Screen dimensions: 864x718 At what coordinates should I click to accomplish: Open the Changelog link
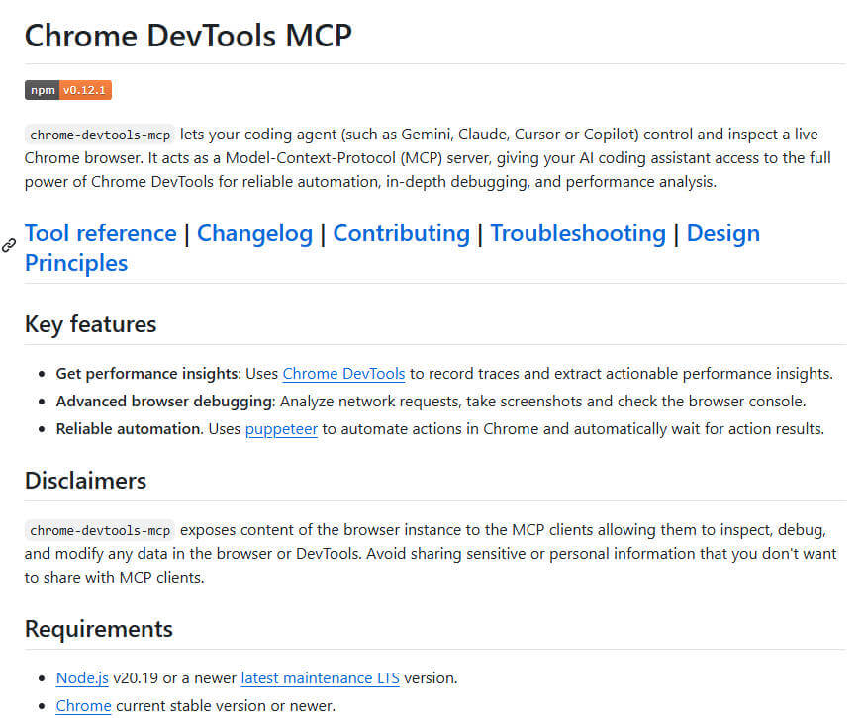(254, 233)
